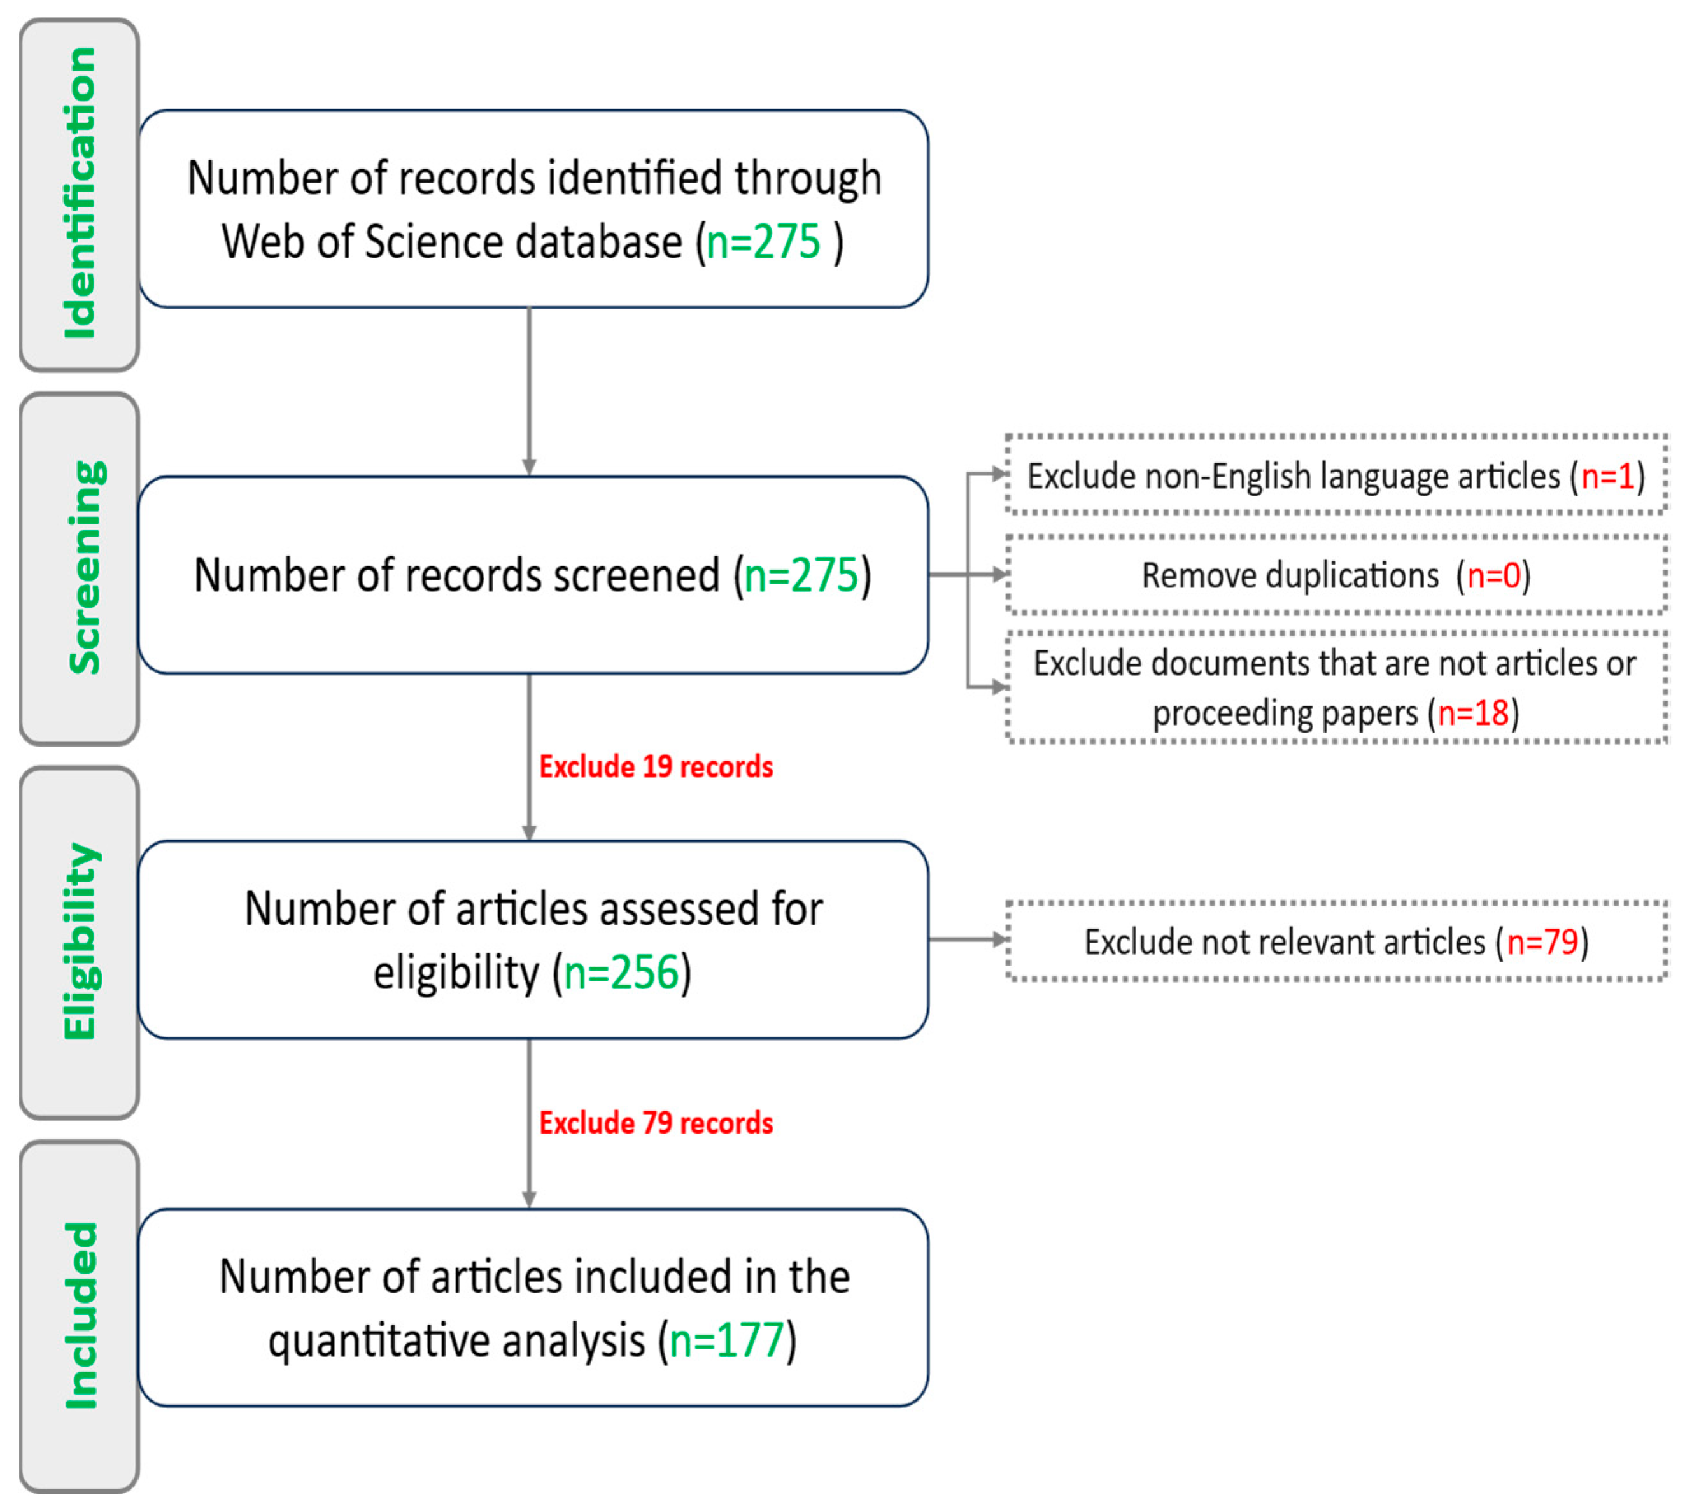Click the 'articles assessed for eligibility' box
This screenshot has width=1685, height=1511.
click(533, 939)
